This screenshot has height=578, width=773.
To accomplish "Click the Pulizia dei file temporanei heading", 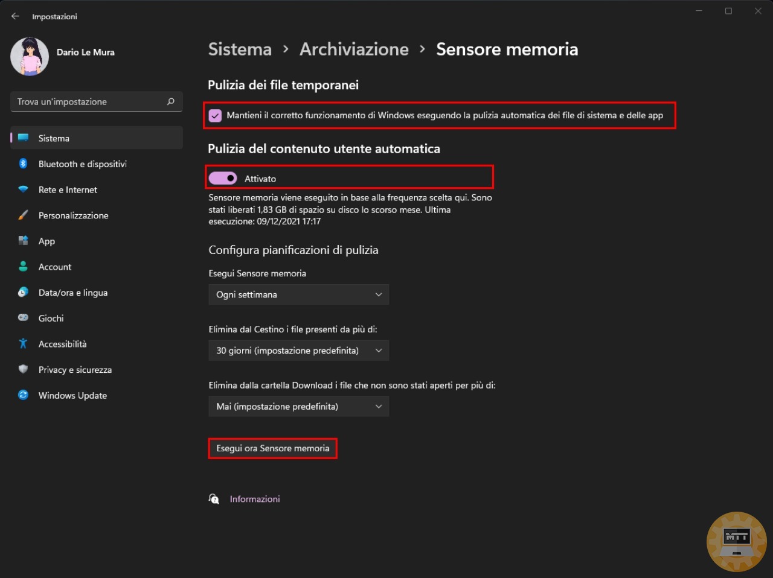I will click(283, 85).
